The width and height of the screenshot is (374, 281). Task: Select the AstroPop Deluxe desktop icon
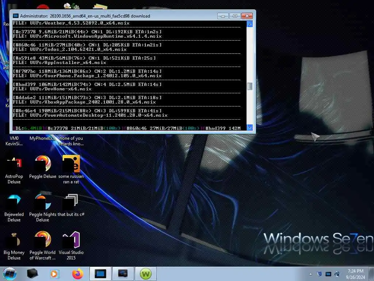pyautogui.click(x=14, y=170)
